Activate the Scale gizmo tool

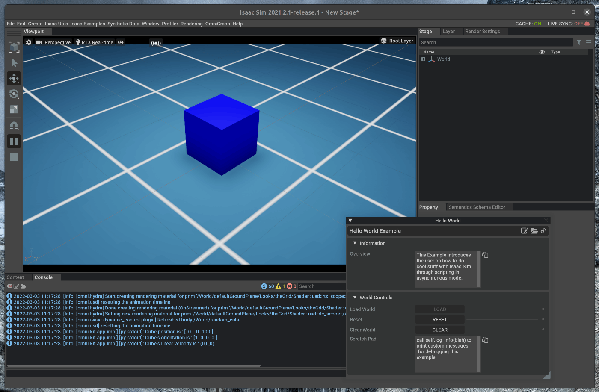[x=14, y=109]
